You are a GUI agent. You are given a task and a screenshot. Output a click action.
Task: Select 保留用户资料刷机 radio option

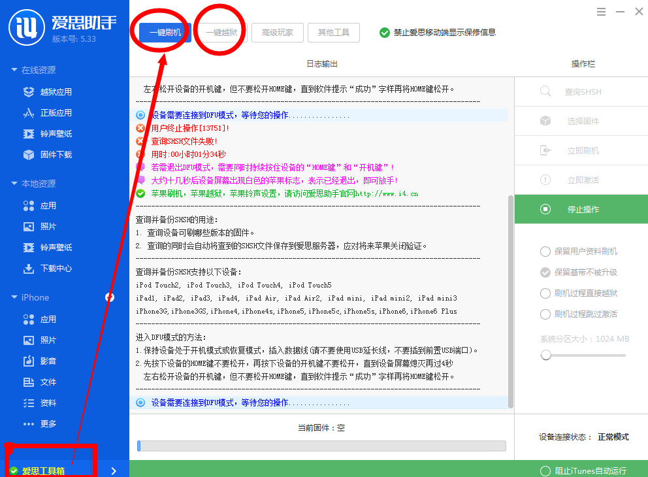tap(545, 251)
